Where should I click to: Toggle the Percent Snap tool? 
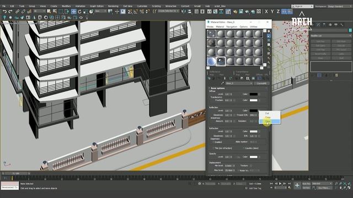[x=142, y=12]
